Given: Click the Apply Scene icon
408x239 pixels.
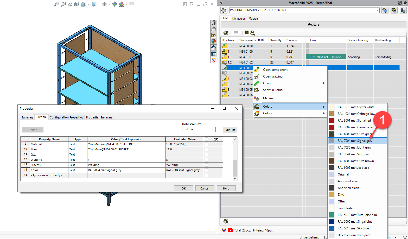Looking at the screenshot, I should (x=122, y=4).
